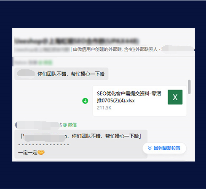The width and height of the screenshot is (206, 189).
Task: Click the 211.5K file size label
Action: click(x=104, y=108)
